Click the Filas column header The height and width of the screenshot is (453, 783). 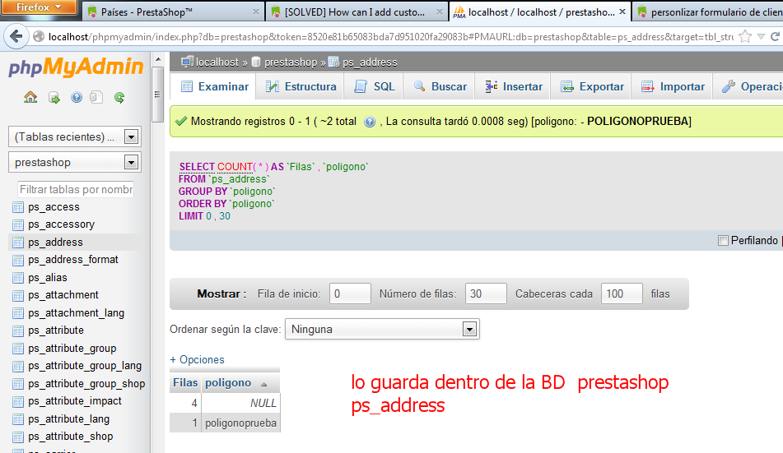click(x=185, y=382)
